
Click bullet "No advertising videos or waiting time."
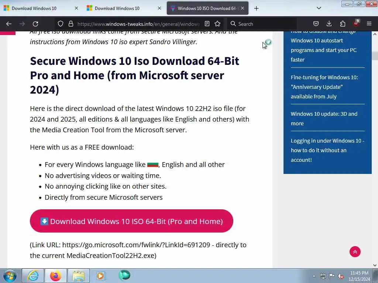coord(103,175)
